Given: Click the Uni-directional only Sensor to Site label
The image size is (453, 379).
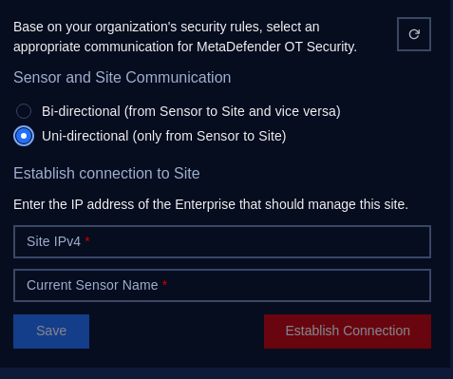Looking at the screenshot, I should (x=164, y=136).
